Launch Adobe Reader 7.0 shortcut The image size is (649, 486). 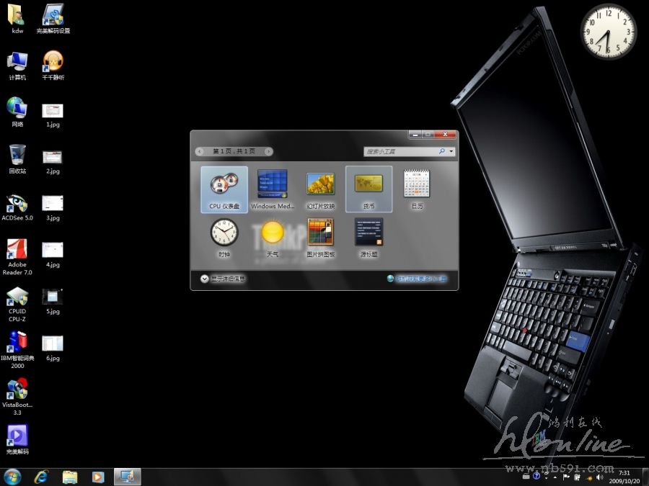tap(17, 257)
